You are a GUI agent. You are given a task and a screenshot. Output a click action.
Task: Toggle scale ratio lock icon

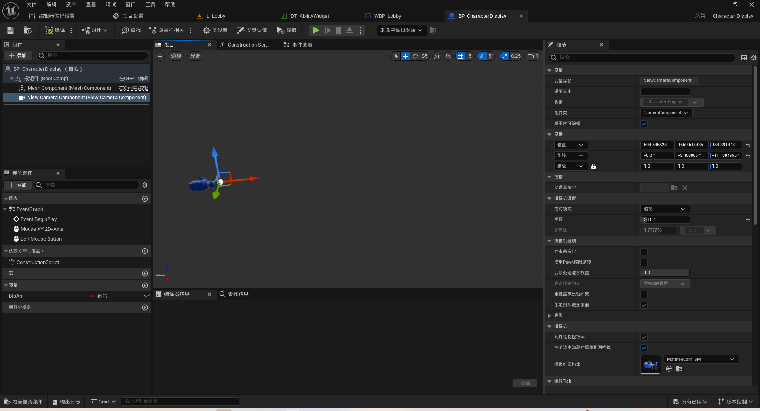coord(593,166)
